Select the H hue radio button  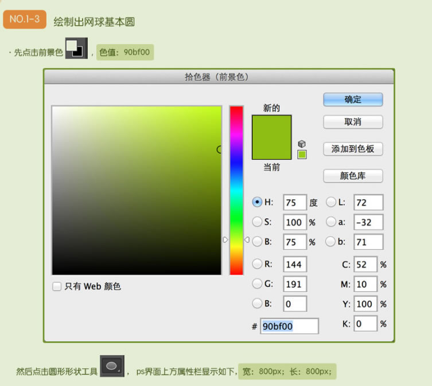257,202
